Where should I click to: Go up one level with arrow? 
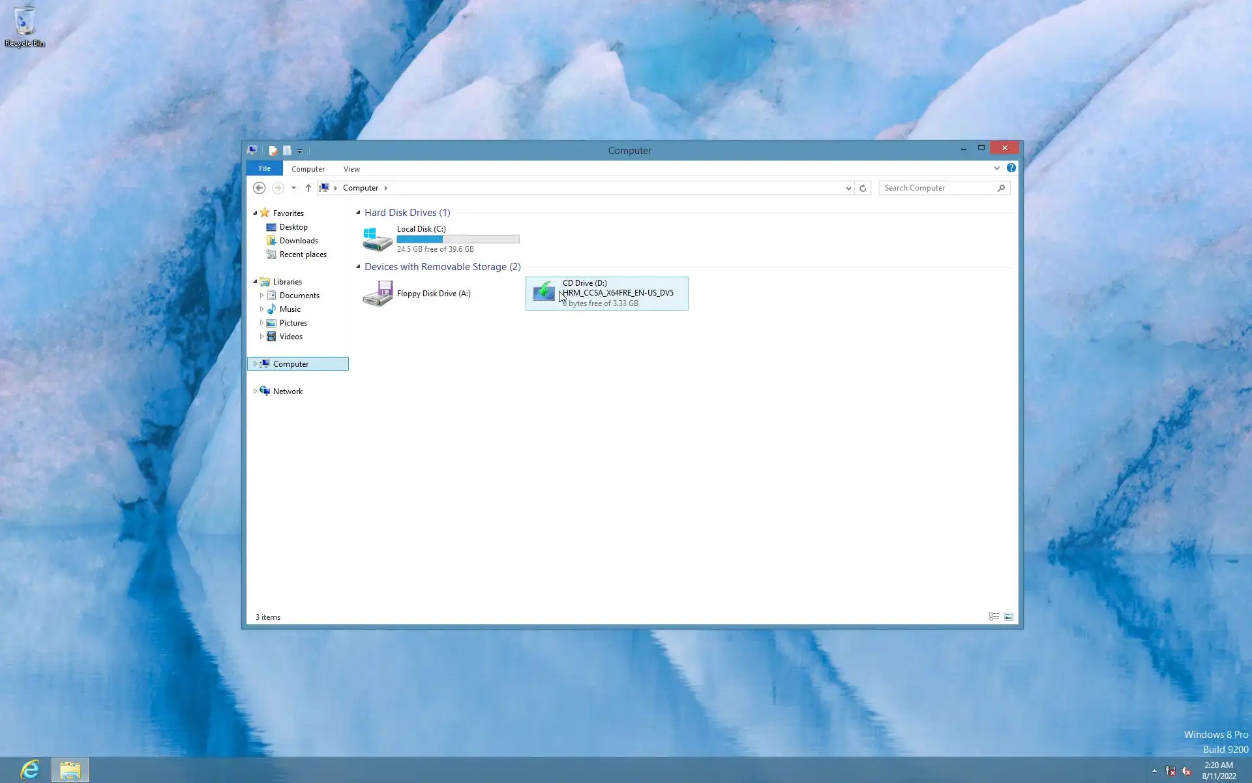click(308, 188)
